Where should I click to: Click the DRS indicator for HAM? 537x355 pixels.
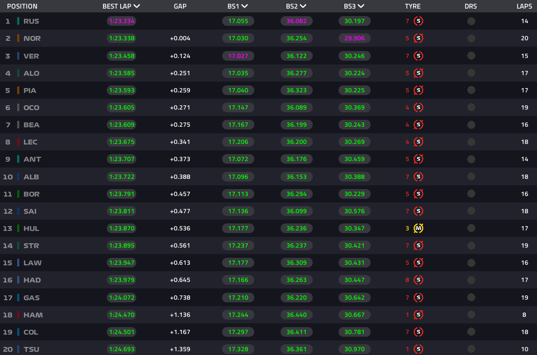point(471,315)
